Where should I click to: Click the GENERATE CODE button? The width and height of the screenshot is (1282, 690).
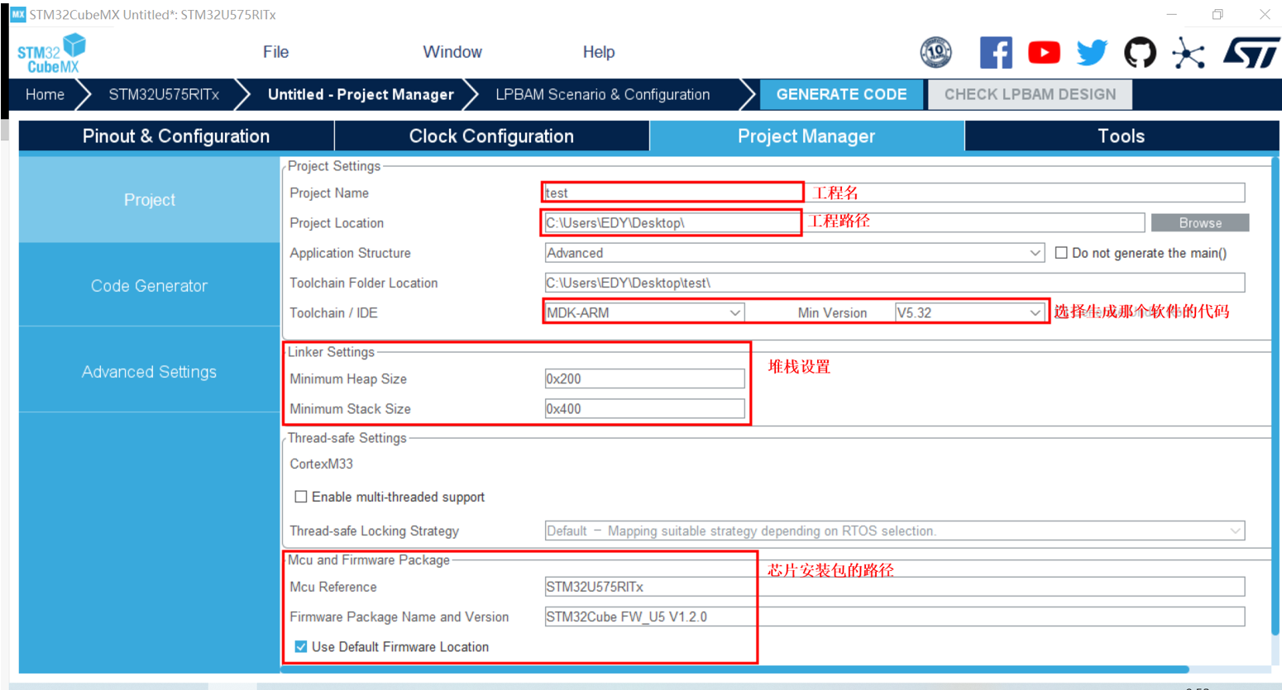(x=841, y=94)
